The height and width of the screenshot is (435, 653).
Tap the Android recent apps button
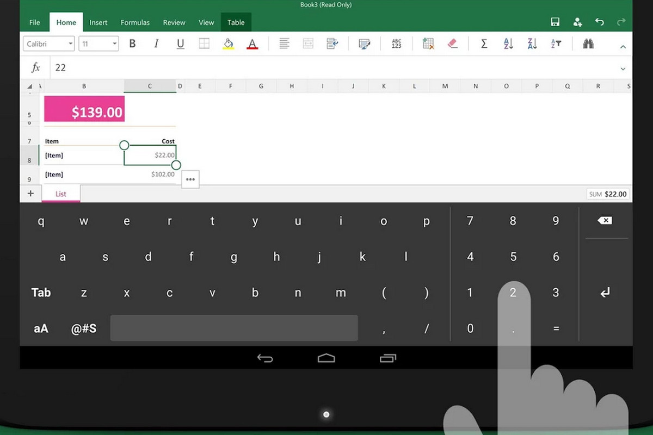[x=388, y=358]
